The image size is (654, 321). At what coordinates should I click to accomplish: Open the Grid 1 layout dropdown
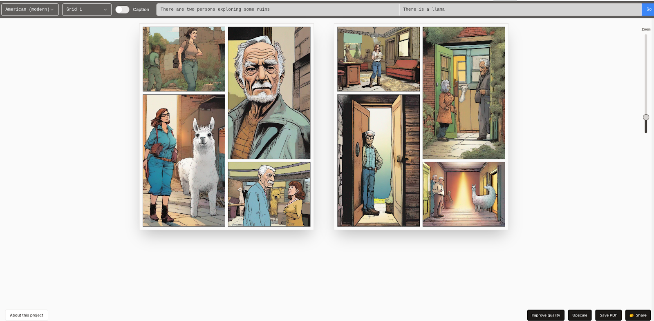(x=87, y=9)
